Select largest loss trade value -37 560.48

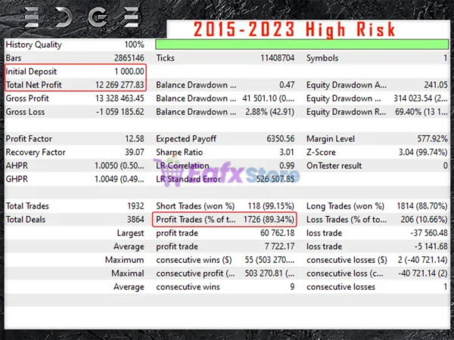click(x=429, y=233)
